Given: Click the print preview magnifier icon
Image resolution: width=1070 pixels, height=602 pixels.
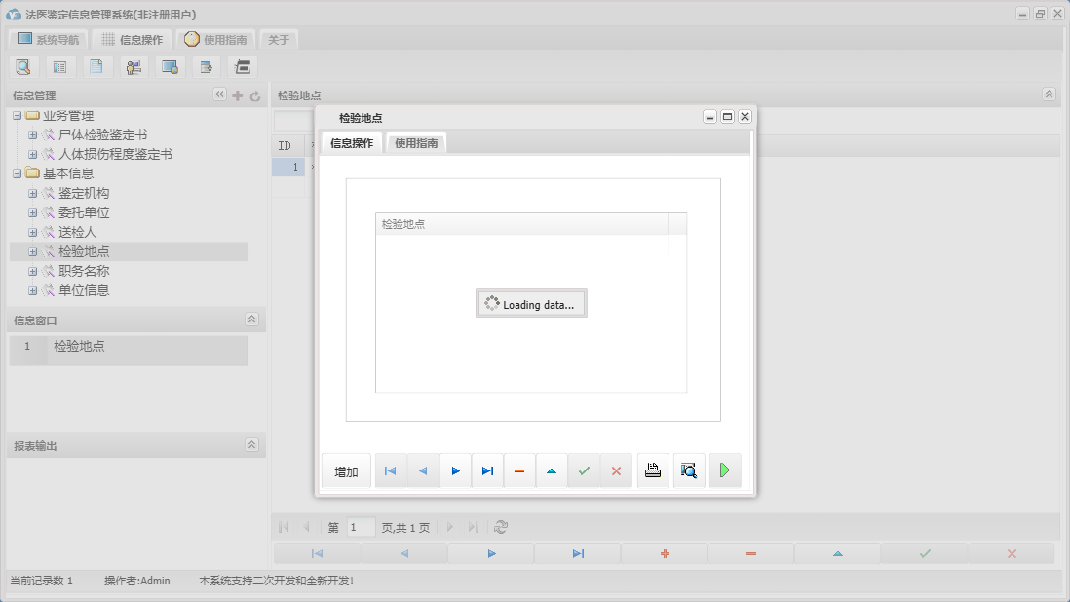Looking at the screenshot, I should (689, 470).
